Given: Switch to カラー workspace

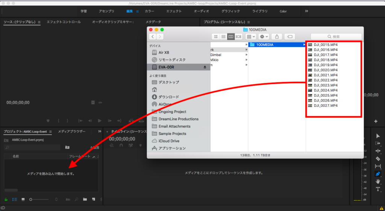Looking at the screenshot, I should pos(149,11).
